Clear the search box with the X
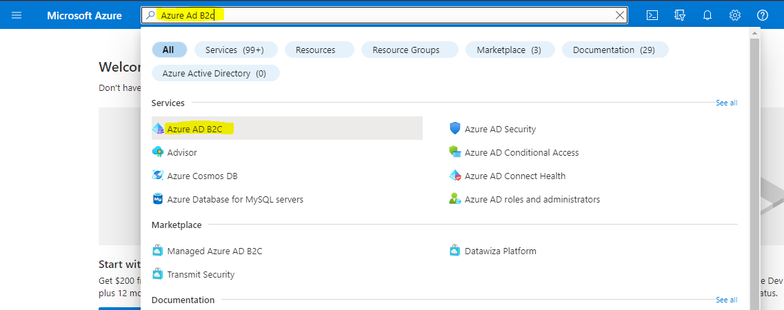Image resolution: width=784 pixels, height=310 pixels. (620, 15)
